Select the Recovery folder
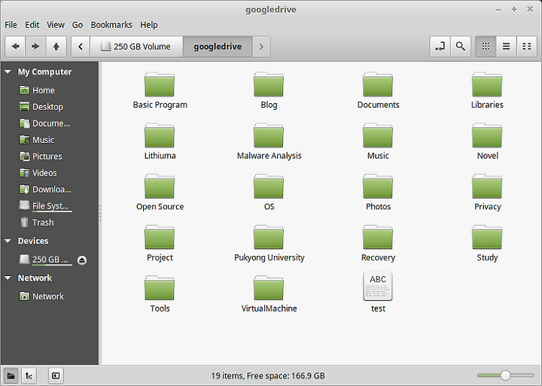Viewport: 542px width, 386px height. point(378,243)
